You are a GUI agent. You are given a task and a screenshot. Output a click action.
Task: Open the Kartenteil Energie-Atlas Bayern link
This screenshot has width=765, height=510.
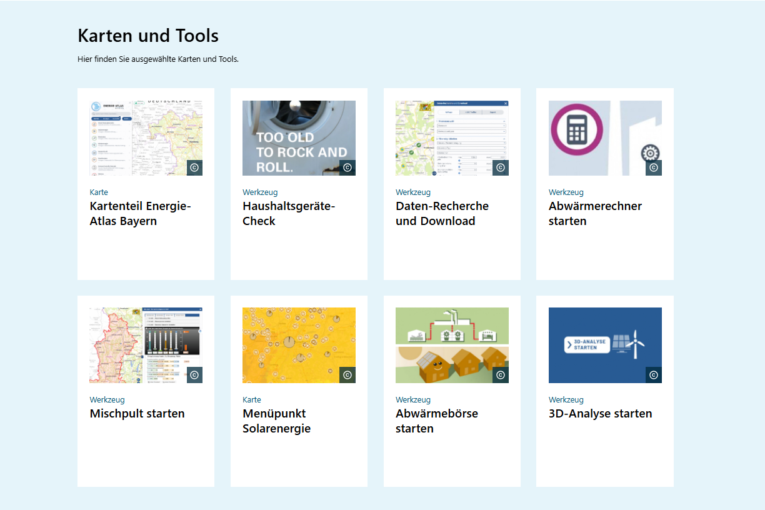click(140, 214)
